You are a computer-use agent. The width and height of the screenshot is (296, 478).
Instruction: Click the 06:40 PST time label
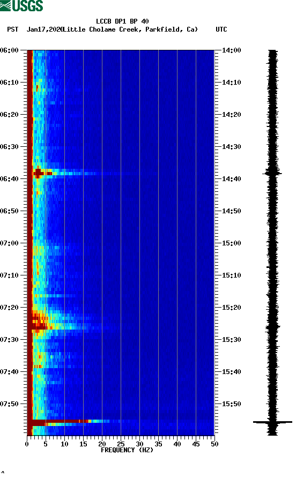click(10, 179)
